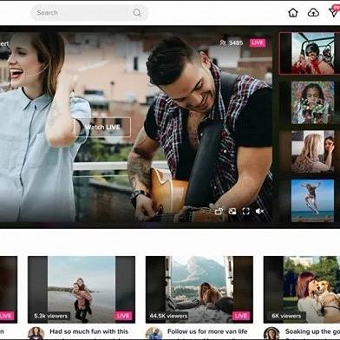This screenshot has width=340, height=340.
Task: Open the cloud upload icon
Action: 313,12
